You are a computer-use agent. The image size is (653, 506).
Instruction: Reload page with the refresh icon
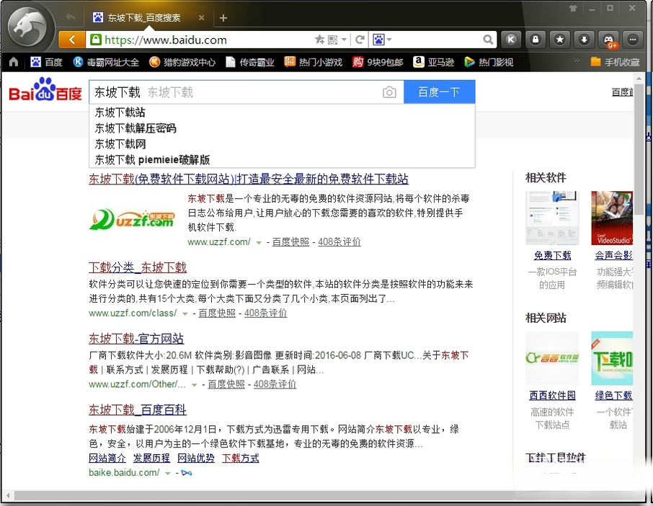point(360,40)
